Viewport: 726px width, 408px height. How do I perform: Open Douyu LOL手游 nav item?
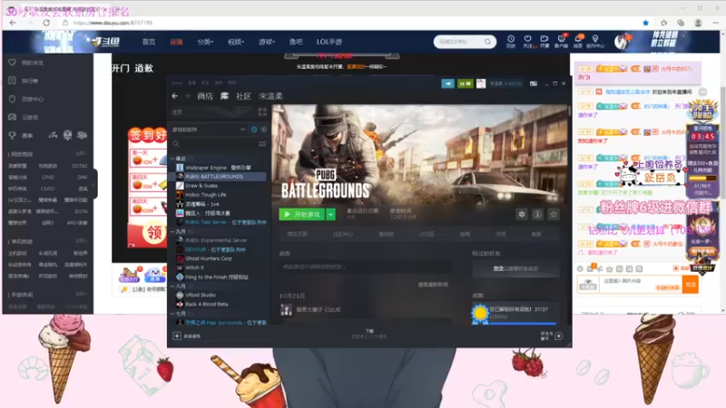click(x=329, y=42)
